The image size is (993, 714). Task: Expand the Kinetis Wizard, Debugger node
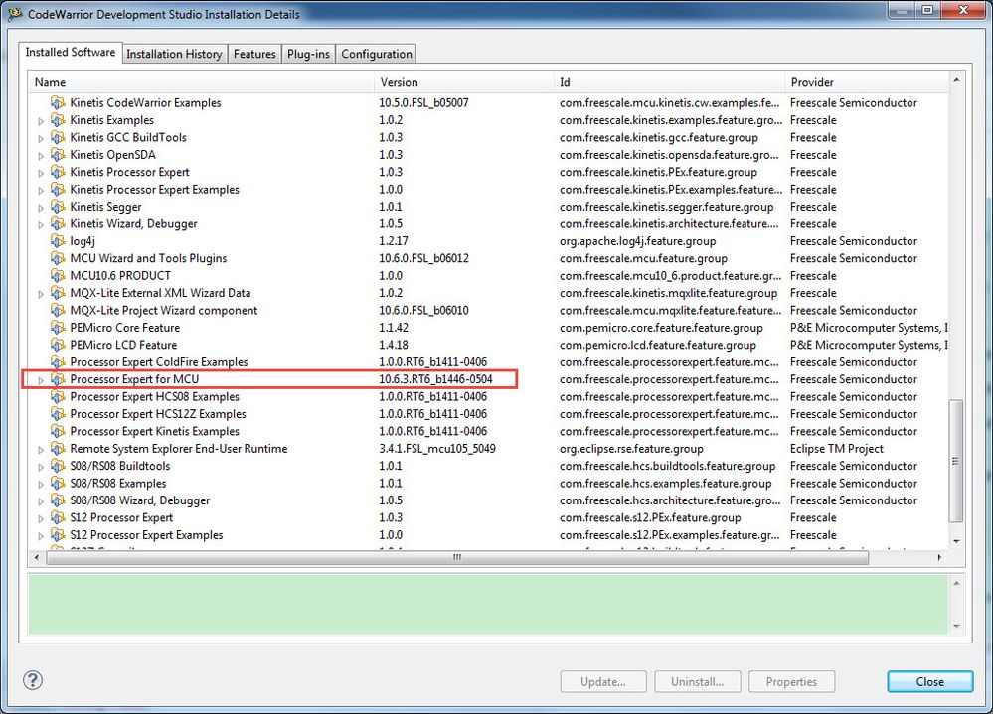pos(41,224)
